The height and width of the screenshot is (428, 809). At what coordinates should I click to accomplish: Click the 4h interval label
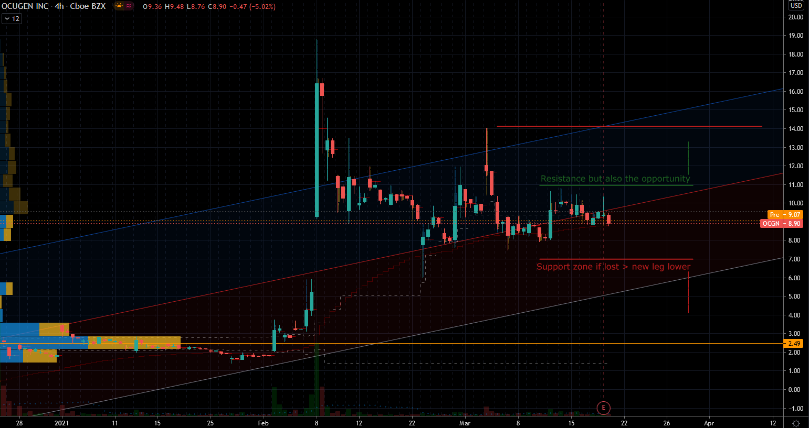tap(59, 6)
